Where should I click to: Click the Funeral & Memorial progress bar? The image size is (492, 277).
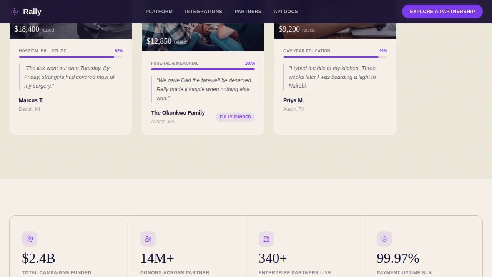pyautogui.click(x=203, y=69)
